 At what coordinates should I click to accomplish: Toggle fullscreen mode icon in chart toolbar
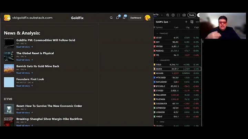178,15
